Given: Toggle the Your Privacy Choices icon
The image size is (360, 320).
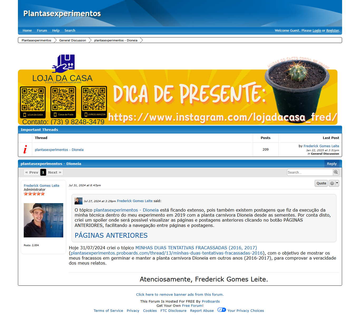Looking at the screenshot, I should 222,310.
